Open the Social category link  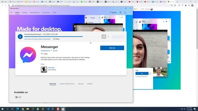[55, 51]
